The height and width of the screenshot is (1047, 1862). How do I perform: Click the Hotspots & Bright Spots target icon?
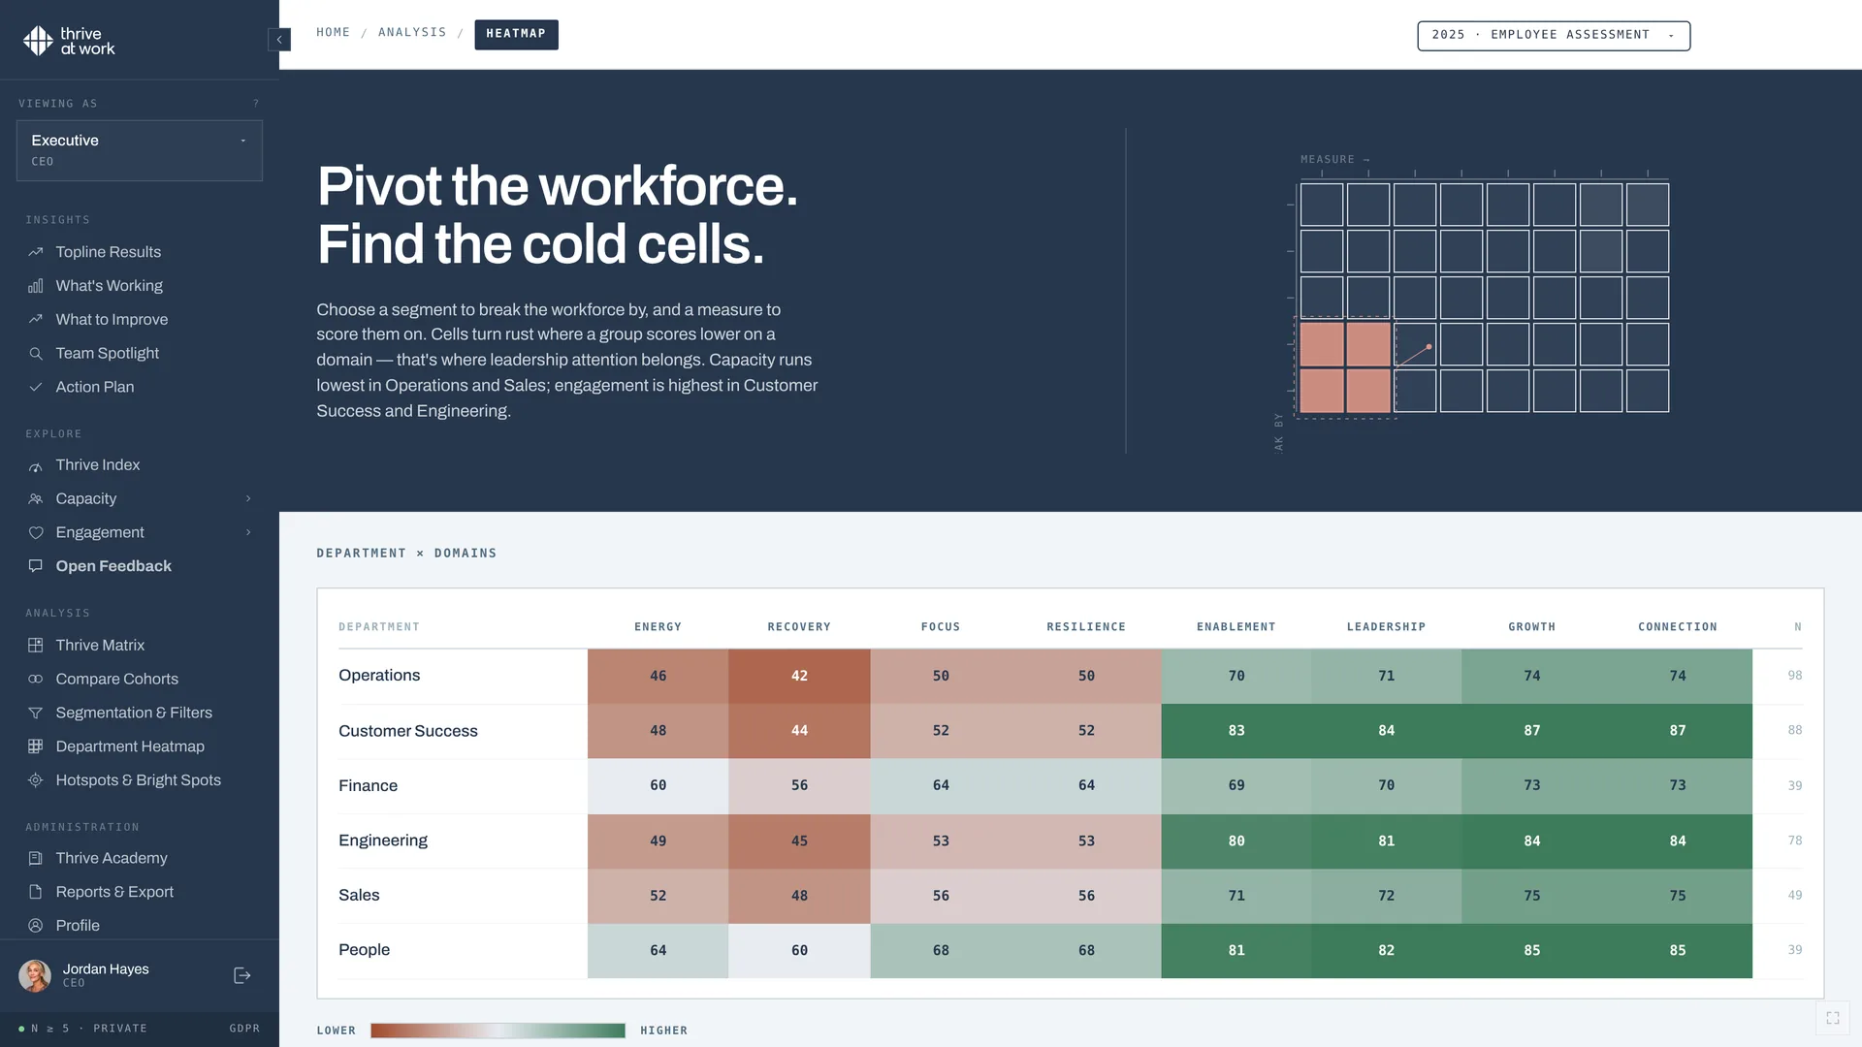click(36, 780)
